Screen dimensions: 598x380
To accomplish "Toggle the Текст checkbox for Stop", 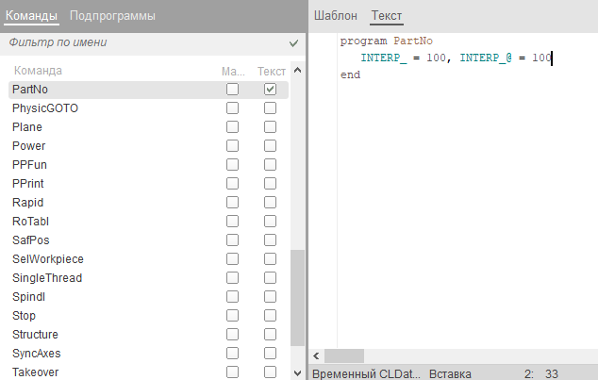I will point(271,316).
